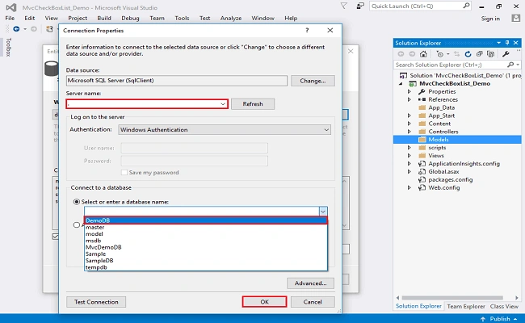This screenshot has width=525, height=323.
Task: Open Properties via the wrench icon
Action: 506,54
